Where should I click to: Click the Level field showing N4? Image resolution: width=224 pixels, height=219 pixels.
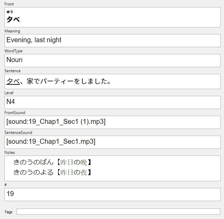[x=112, y=102]
